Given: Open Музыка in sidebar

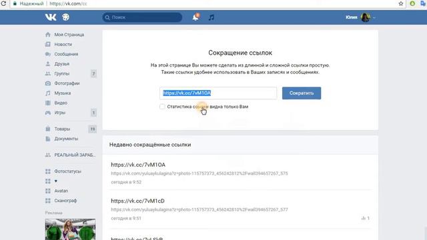Looking at the screenshot, I should coord(63,93).
